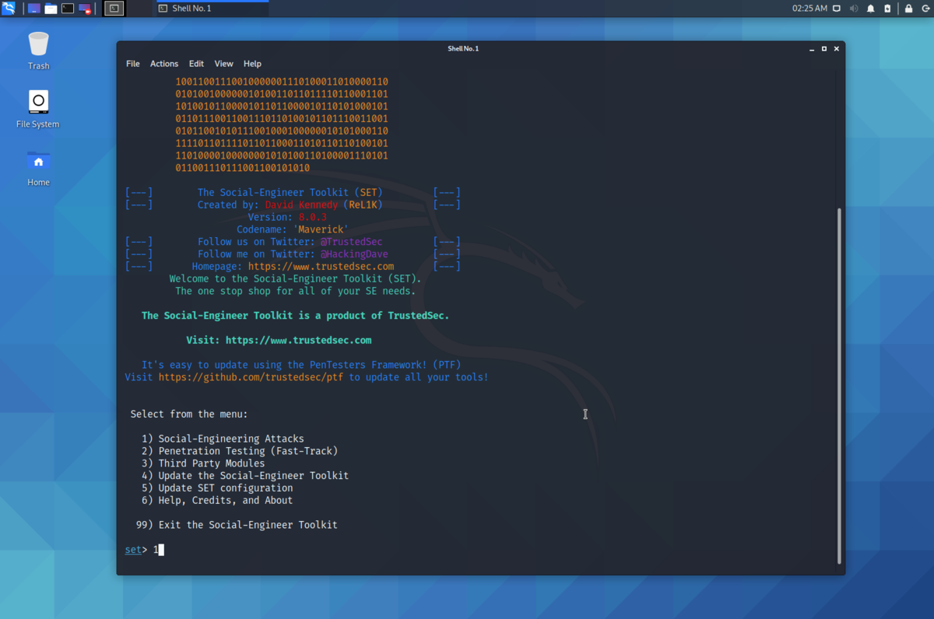Click the muted volume speaker icon
The width and height of the screenshot is (934, 619).
tap(854, 9)
